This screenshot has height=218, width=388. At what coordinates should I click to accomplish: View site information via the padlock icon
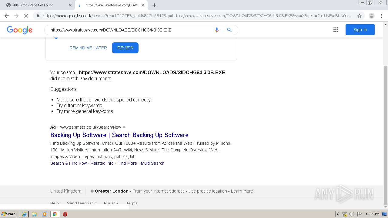click(38, 16)
